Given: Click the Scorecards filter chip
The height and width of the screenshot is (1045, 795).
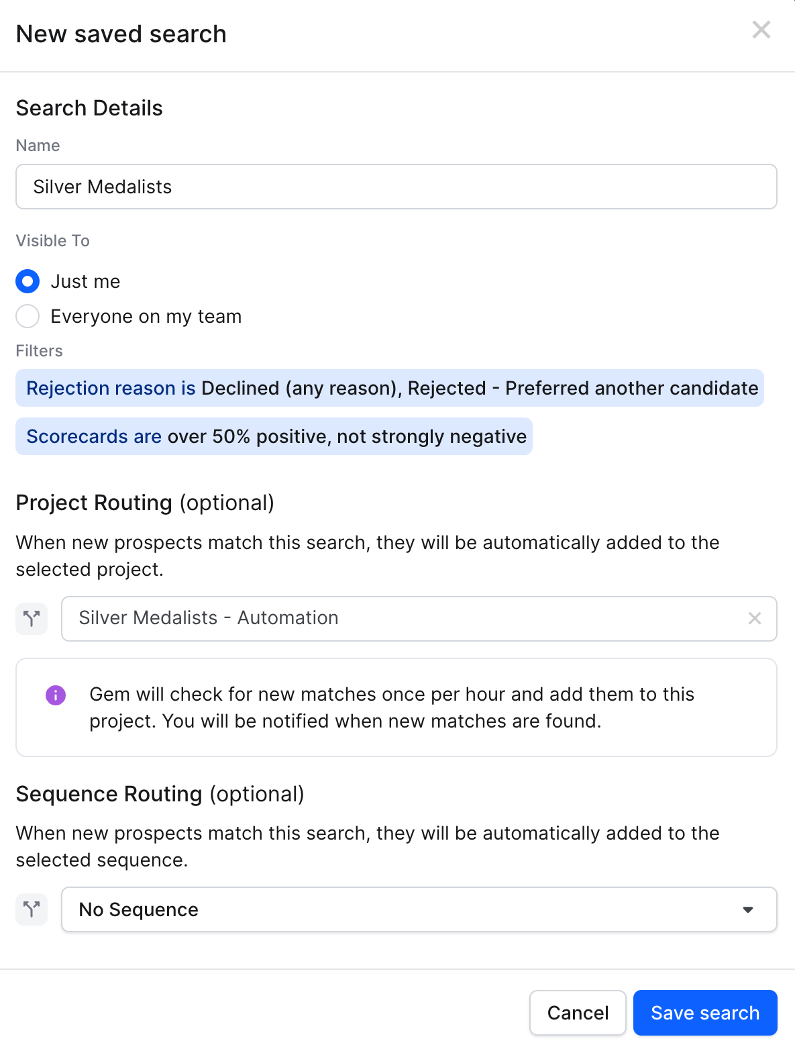Looking at the screenshot, I should point(274,436).
